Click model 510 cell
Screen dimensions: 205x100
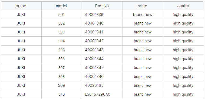62,94
